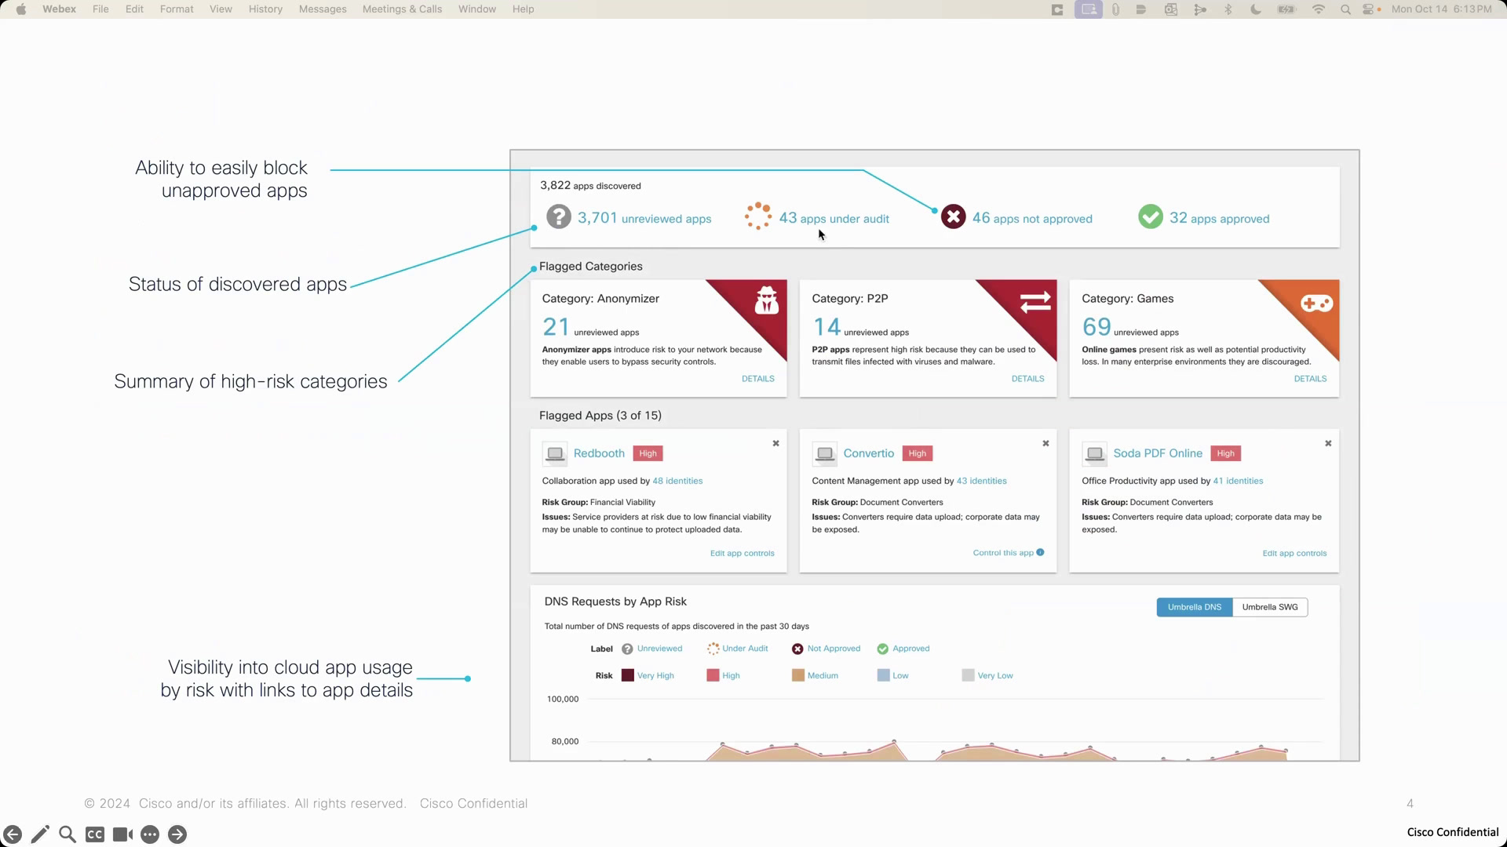Click the not approved X icon
The image size is (1507, 847).
(953, 217)
